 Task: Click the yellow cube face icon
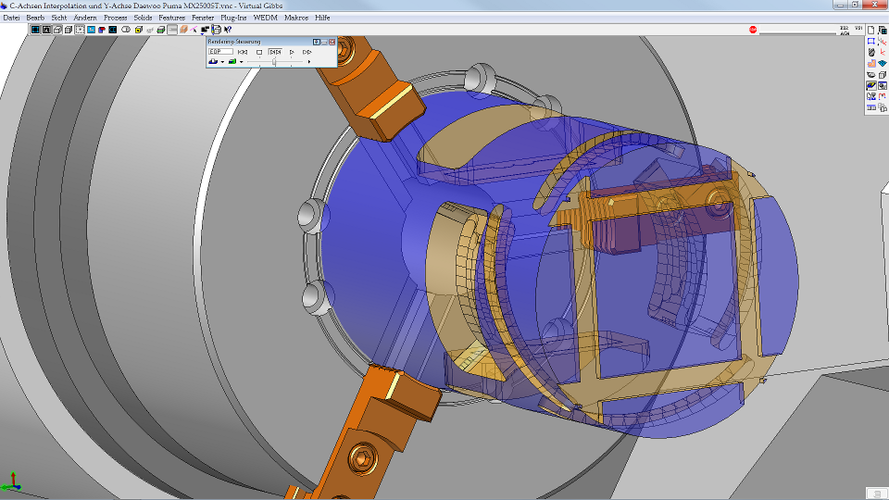point(138,30)
